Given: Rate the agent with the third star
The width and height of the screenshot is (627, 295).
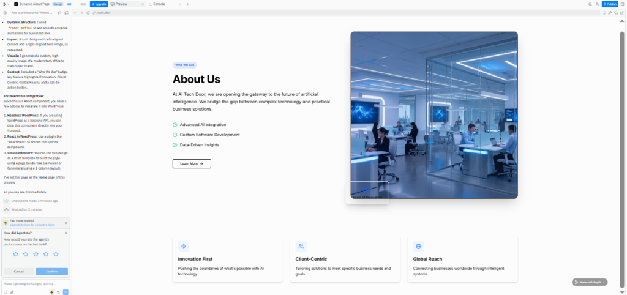Looking at the screenshot, I should (36, 254).
